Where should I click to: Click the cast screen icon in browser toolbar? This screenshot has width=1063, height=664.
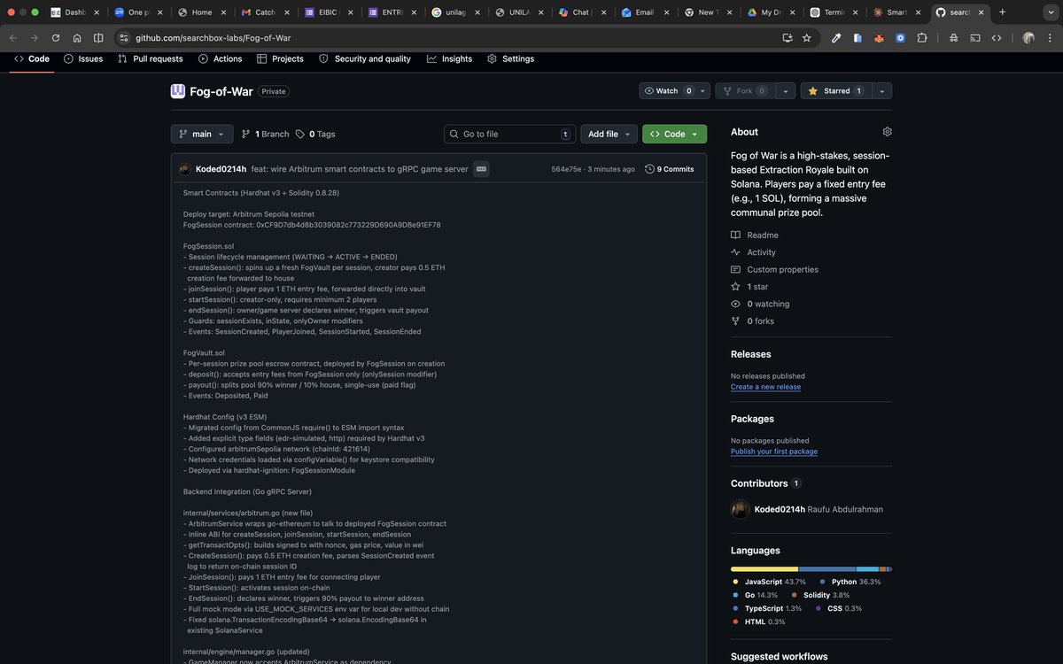[974, 38]
